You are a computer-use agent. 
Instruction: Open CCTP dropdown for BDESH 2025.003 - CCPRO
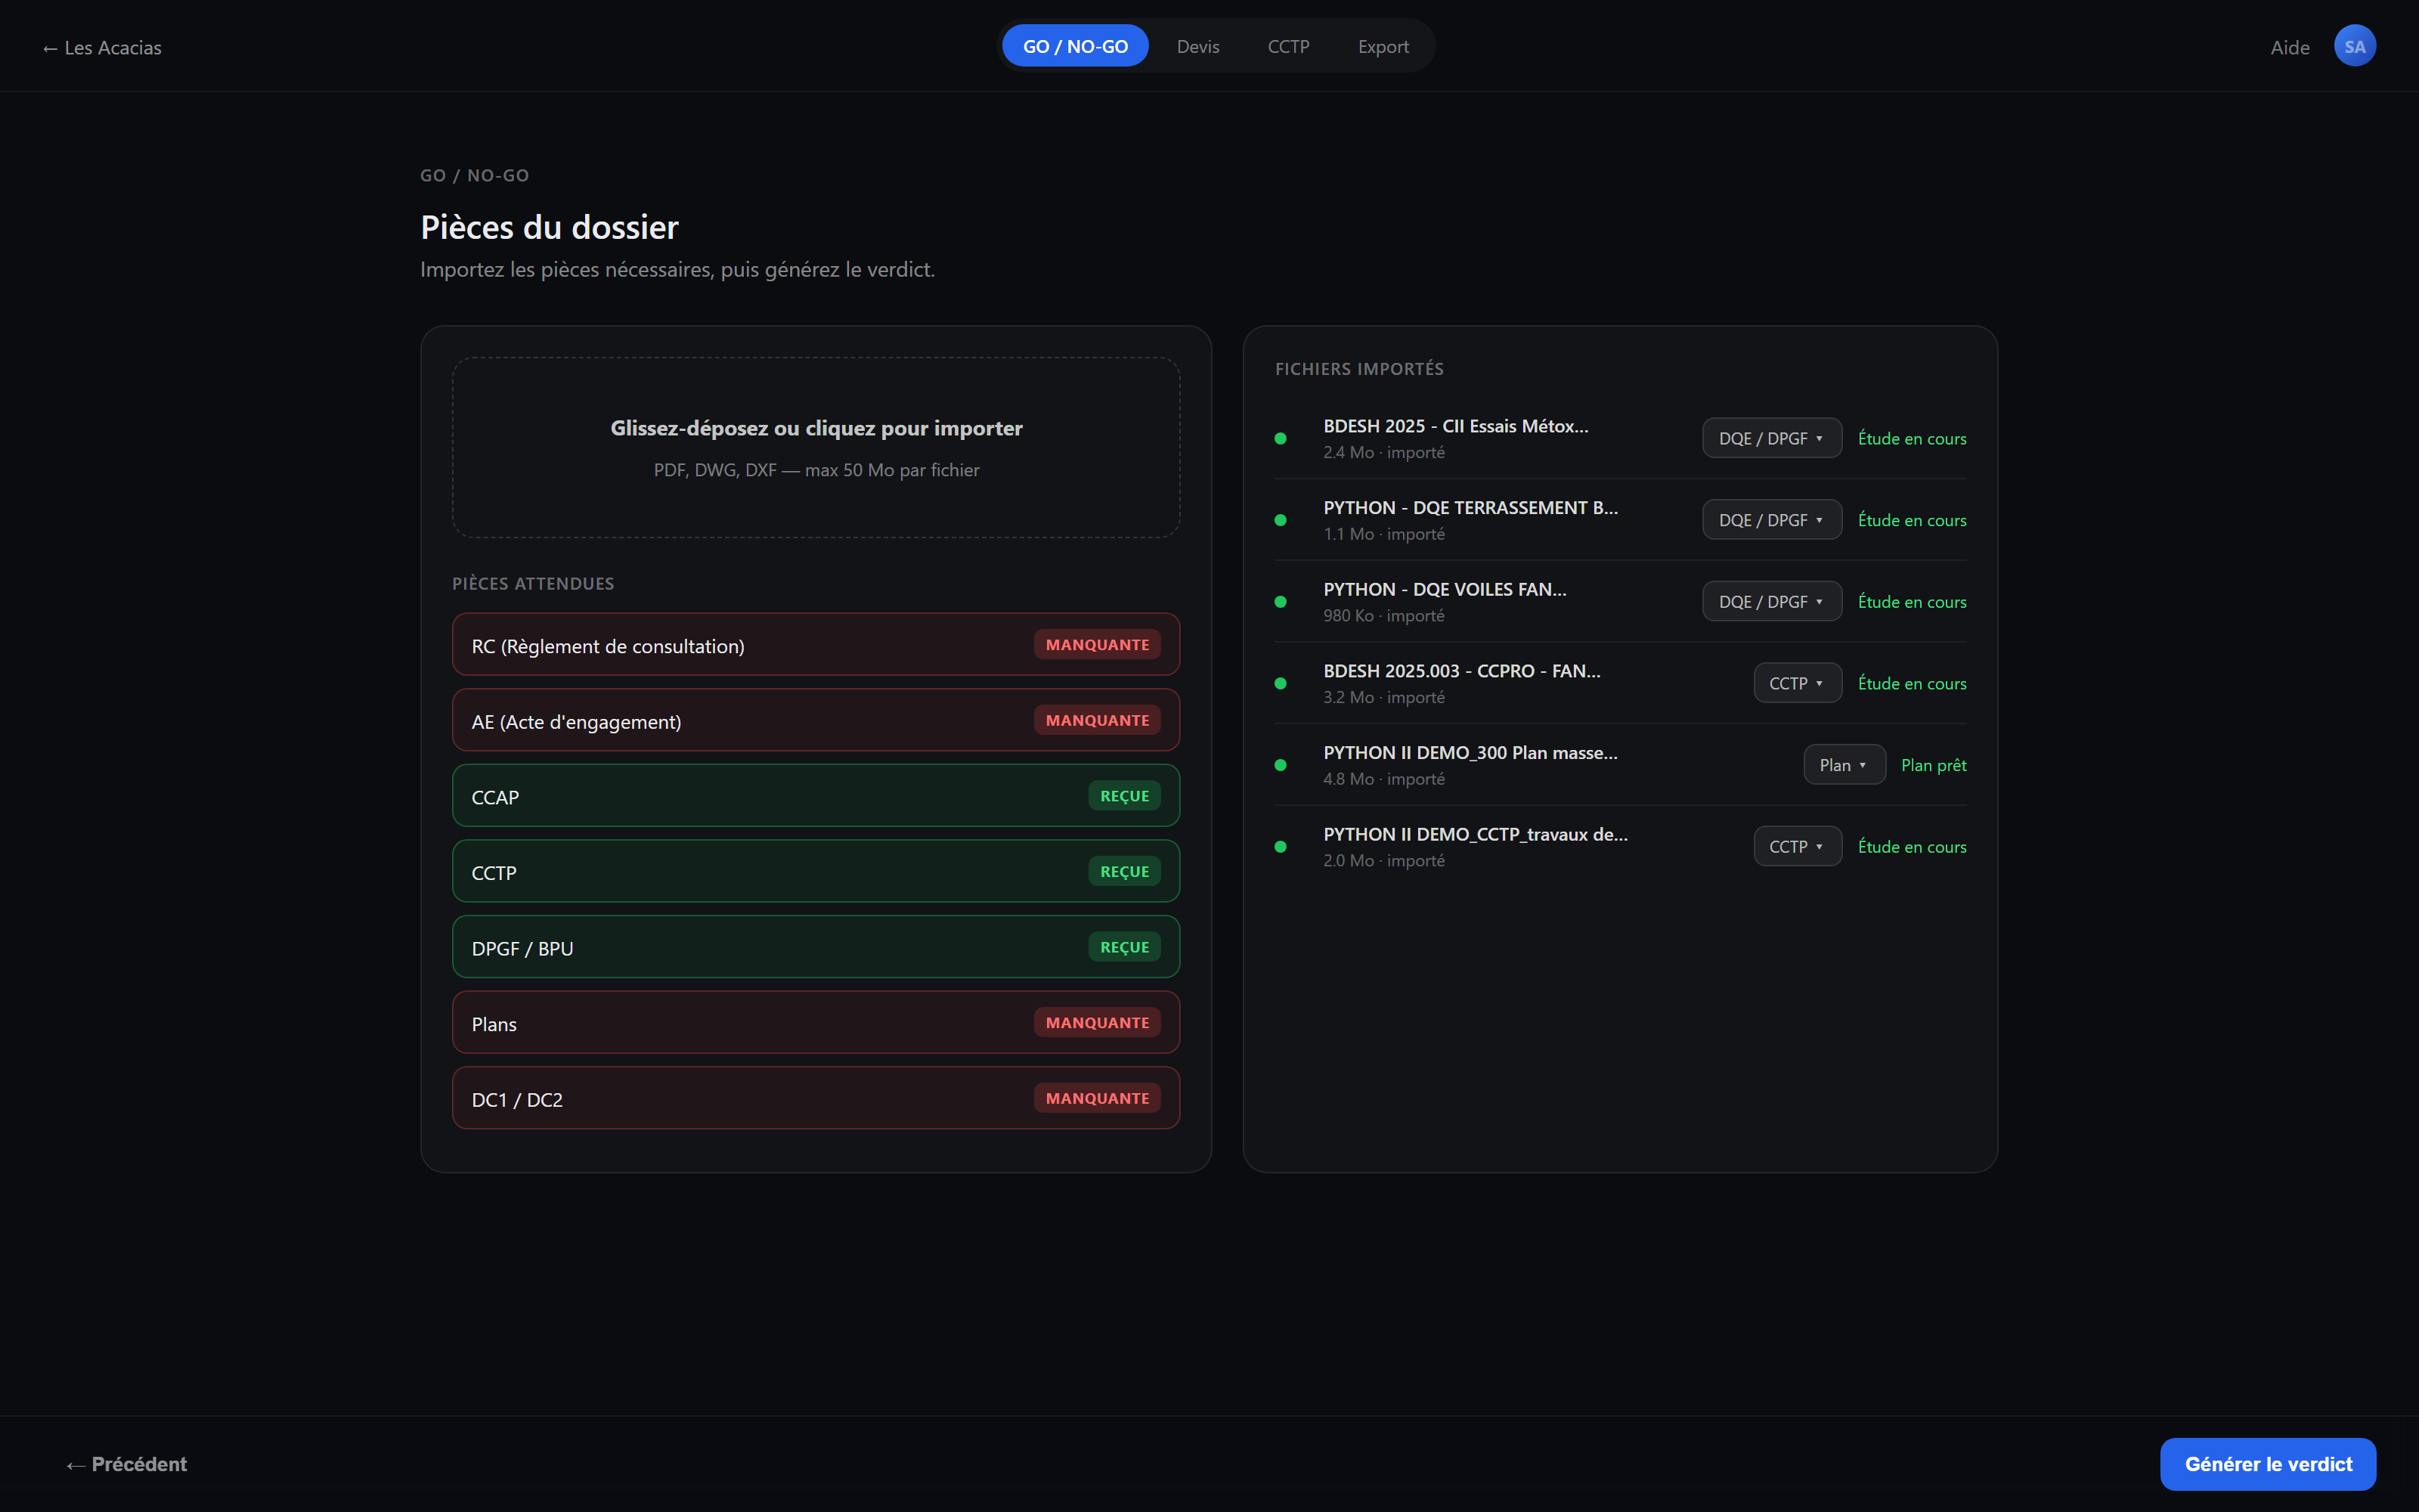pos(1798,683)
